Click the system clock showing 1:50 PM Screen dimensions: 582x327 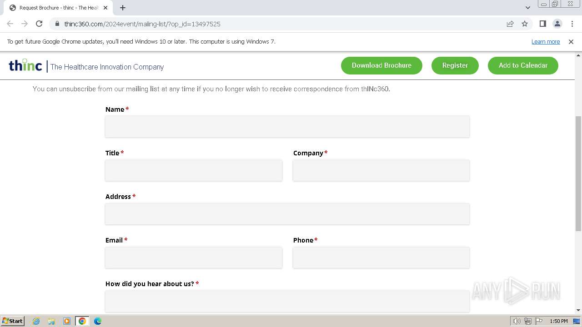pos(559,321)
